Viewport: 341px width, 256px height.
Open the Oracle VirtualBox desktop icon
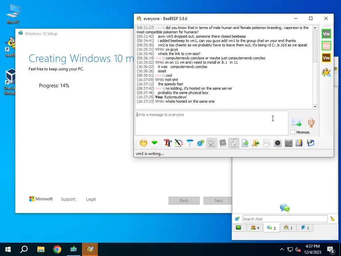pos(10,82)
